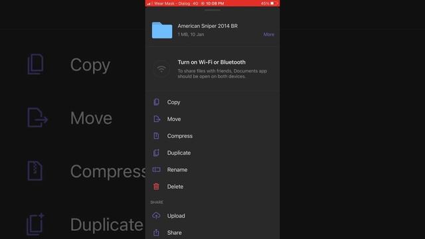Tap the blue folder thumbnail
425x239 pixels.
[x=162, y=30]
